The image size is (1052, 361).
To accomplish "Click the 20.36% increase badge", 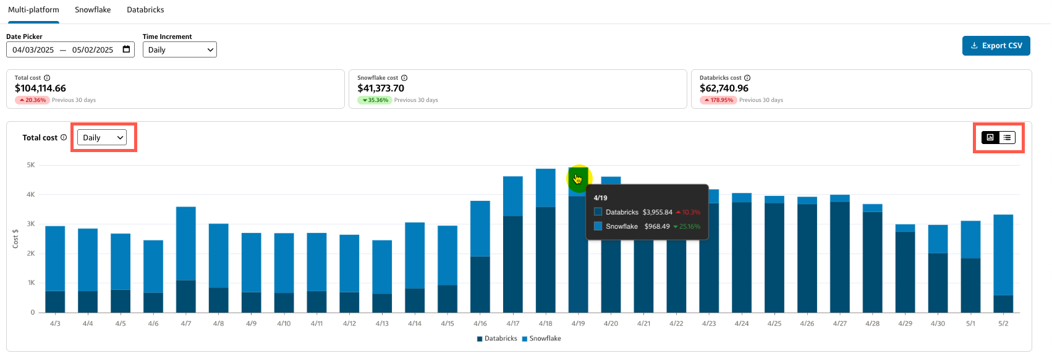I will click(33, 100).
